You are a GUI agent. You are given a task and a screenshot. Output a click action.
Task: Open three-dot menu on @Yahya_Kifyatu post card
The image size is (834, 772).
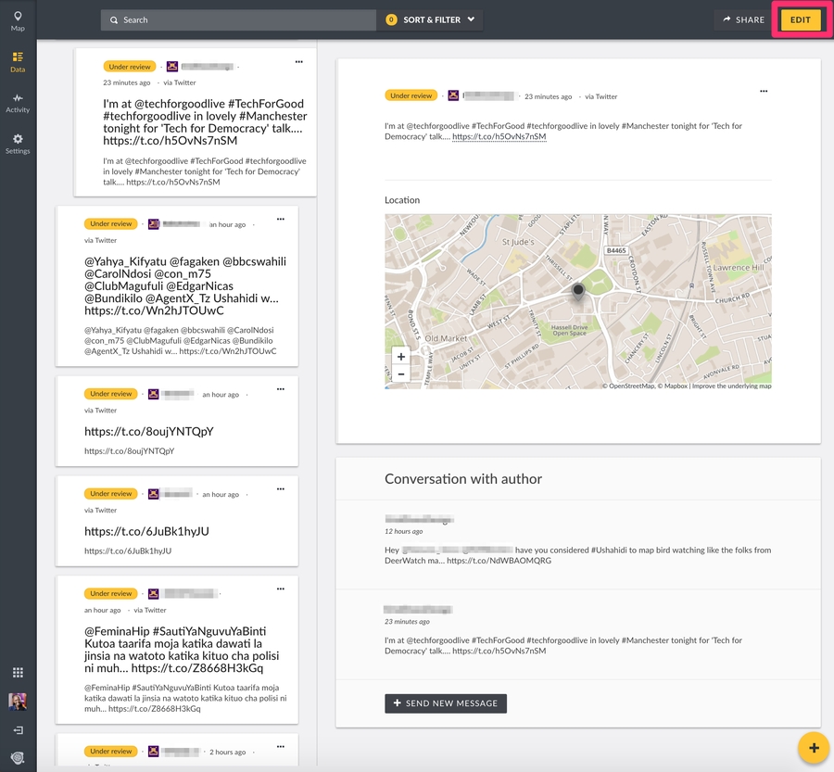(281, 220)
